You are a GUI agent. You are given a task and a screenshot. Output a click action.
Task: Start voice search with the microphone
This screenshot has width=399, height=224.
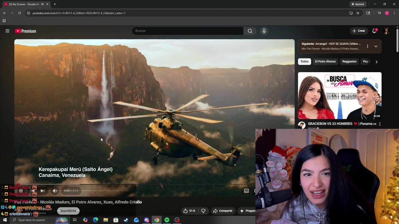coord(264,31)
